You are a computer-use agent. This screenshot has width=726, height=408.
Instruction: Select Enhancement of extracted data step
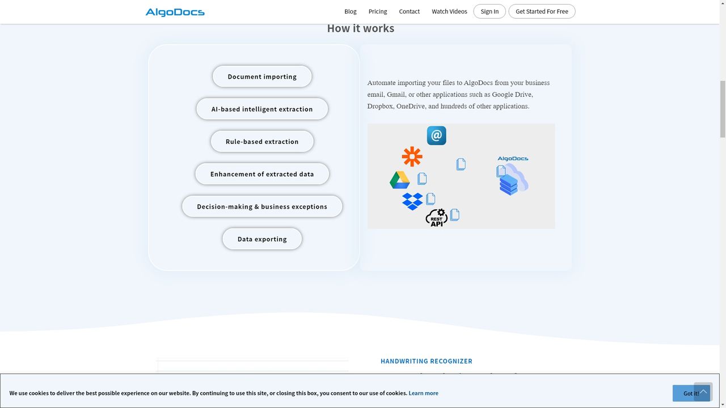click(x=262, y=174)
